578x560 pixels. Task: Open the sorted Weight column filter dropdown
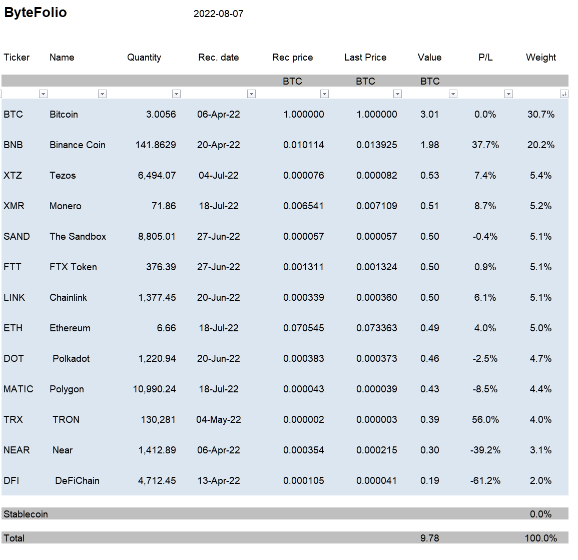tap(564, 94)
